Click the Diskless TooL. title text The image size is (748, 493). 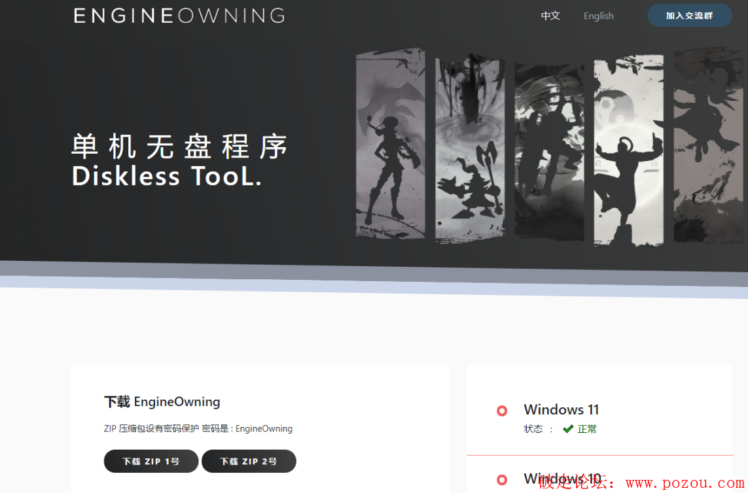pyautogui.click(x=166, y=176)
